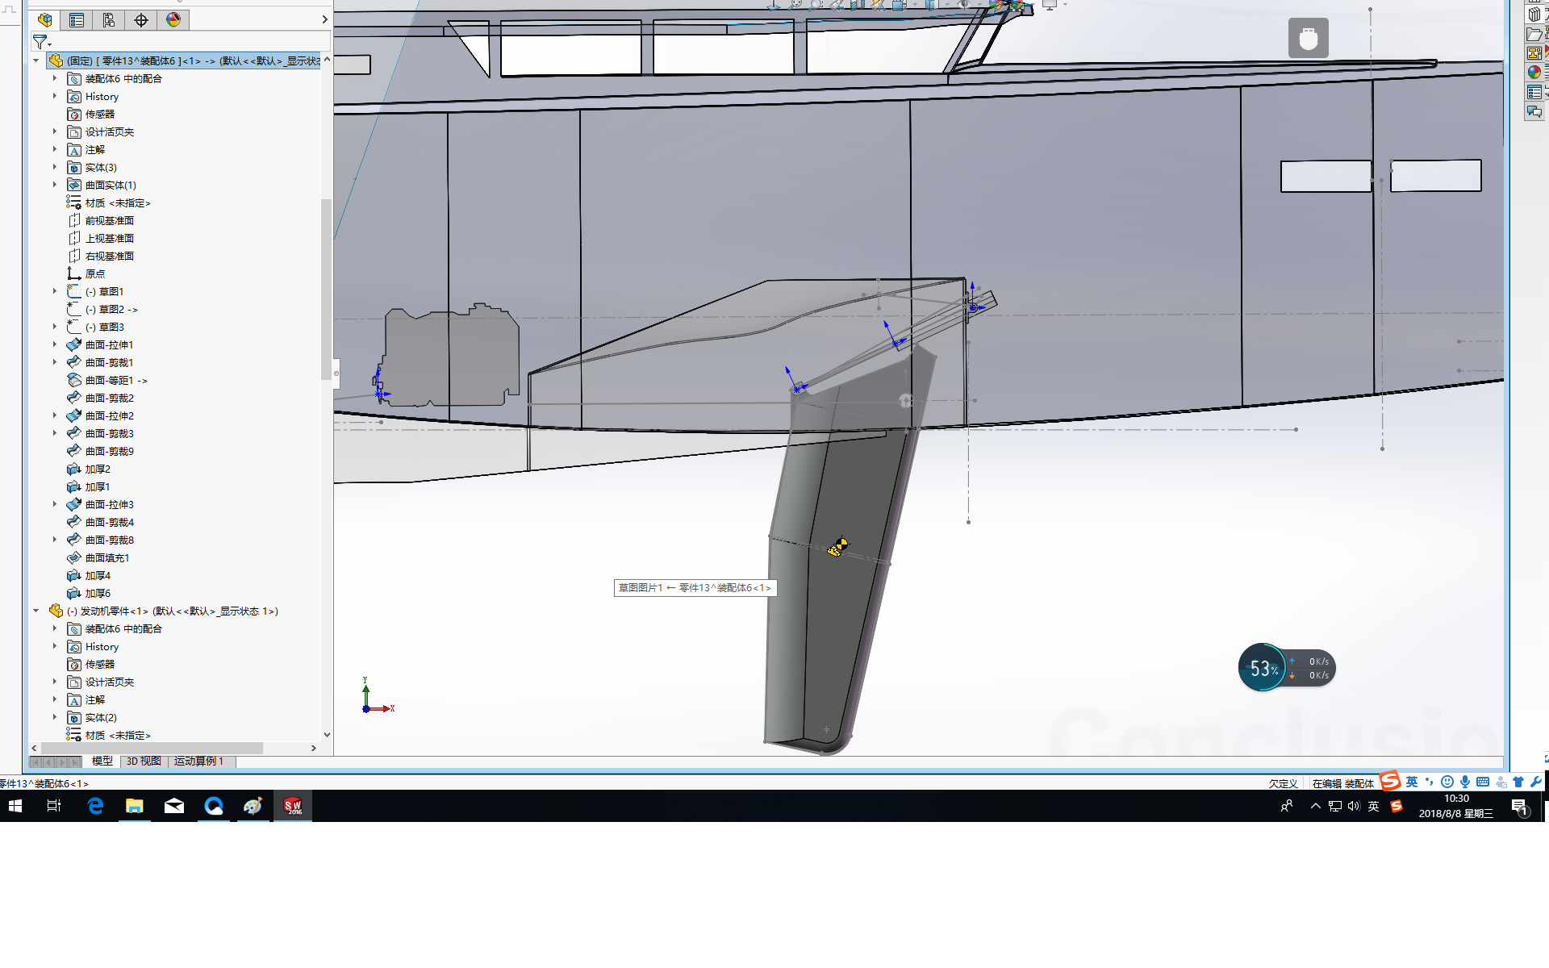
Task: Expand the 实体(2) folder under 发动机零件
Action: [55, 717]
